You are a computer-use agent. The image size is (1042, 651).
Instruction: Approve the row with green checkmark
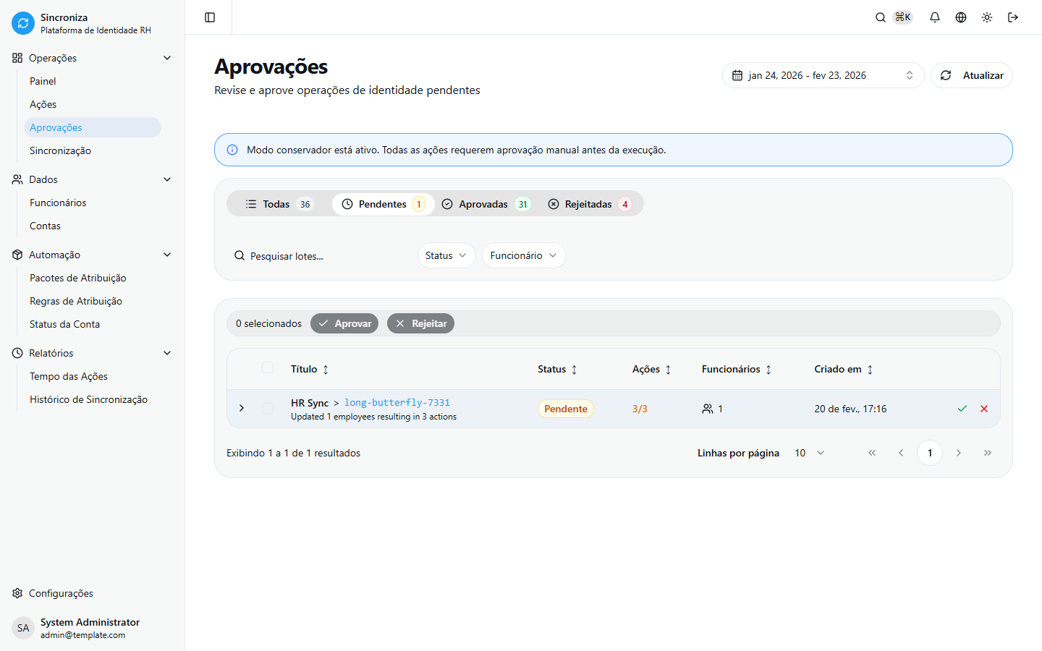tap(962, 409)
